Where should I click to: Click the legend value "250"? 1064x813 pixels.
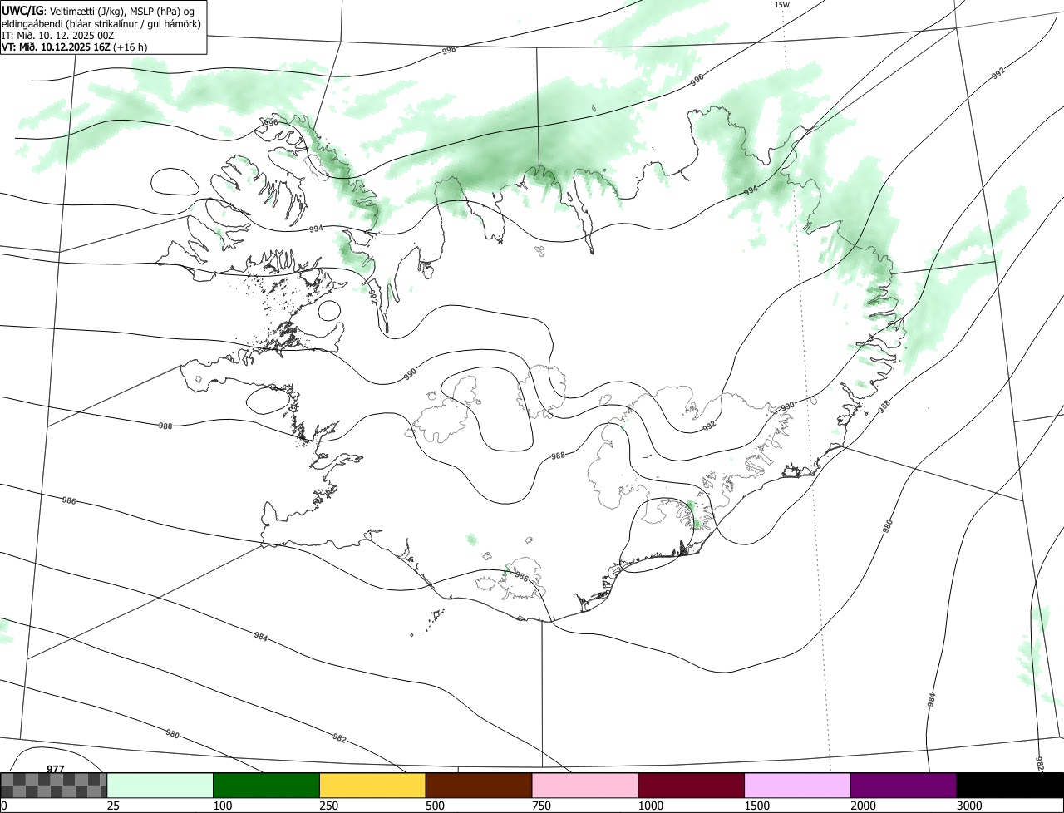tap(330, 806)
